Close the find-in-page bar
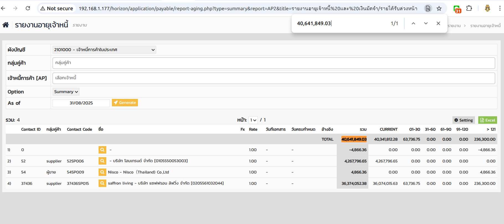The image size is (504, 224). 438,23
